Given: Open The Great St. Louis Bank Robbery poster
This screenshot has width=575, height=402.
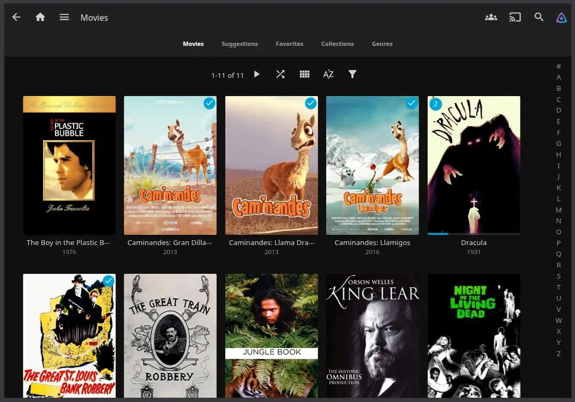Looking at the screenshot, I should tap(69, 336).
